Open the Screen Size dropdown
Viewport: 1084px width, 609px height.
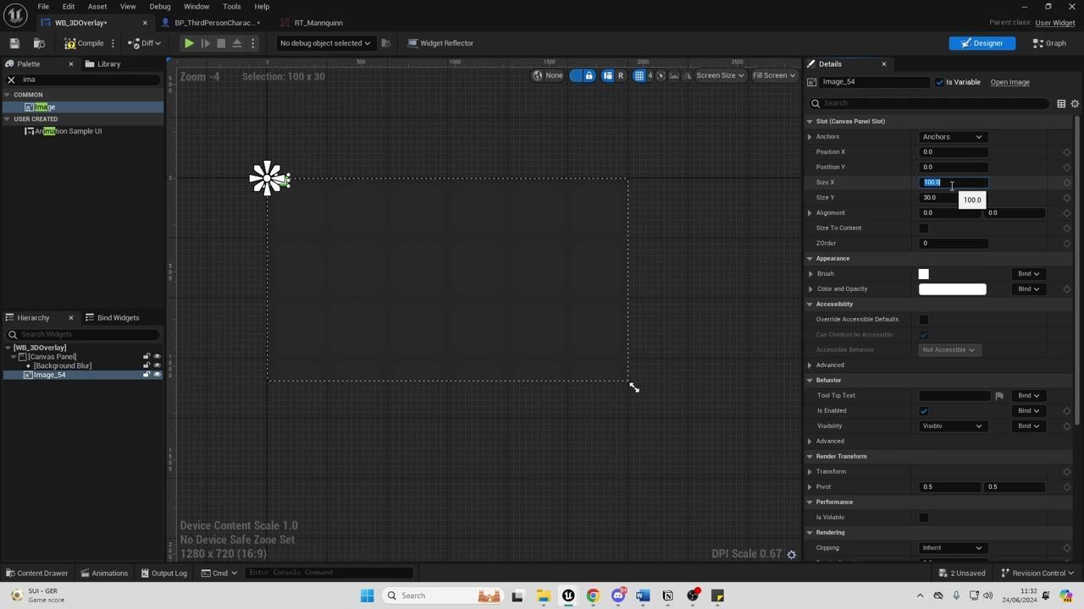click(720, 75)
